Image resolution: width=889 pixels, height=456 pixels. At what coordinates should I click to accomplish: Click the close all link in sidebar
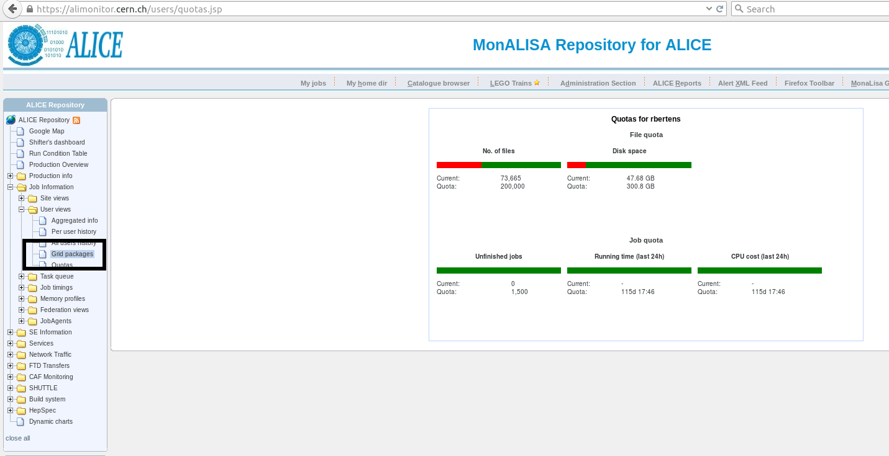coord(18,438)
